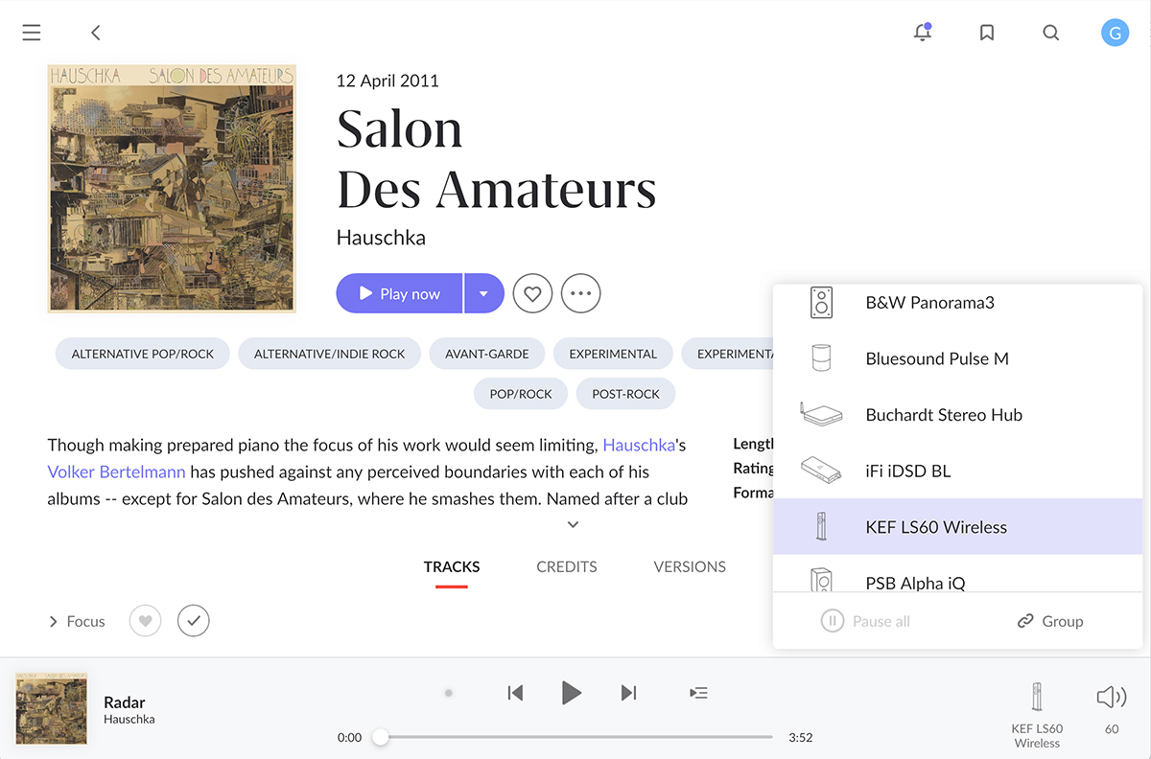
Task: Select PSB Alpha iQ zone
Action: (x=957, y=573)
